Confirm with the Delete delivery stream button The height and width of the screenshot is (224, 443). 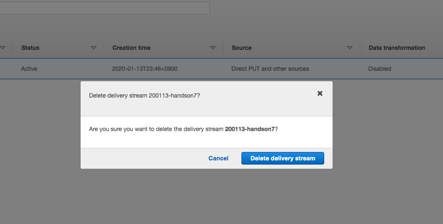pyautogui.click(x=283, y=158)
